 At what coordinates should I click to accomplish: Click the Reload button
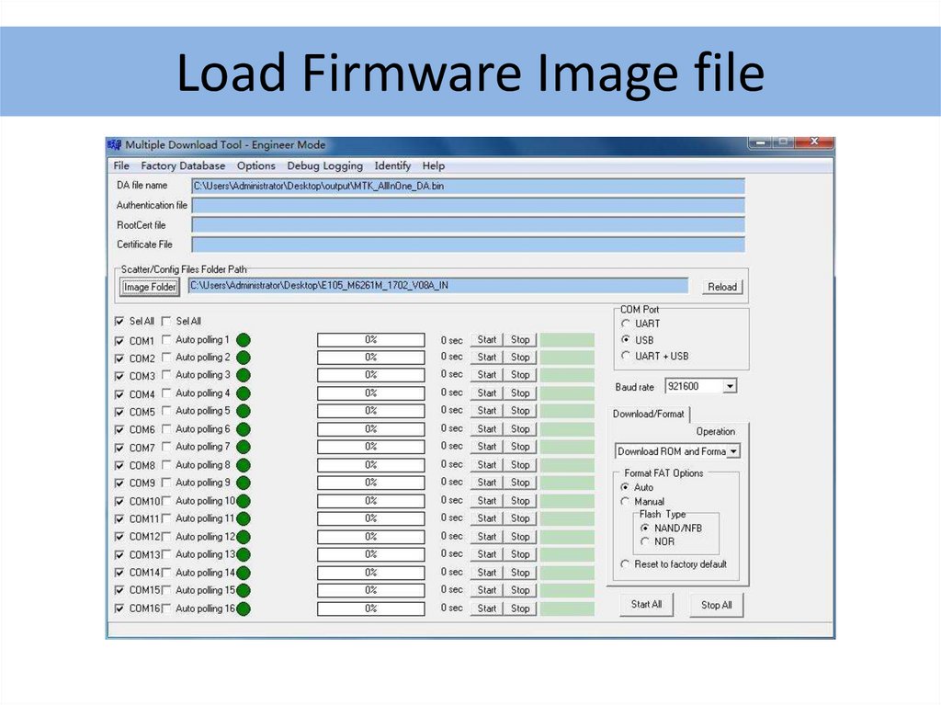pos(722,287)
